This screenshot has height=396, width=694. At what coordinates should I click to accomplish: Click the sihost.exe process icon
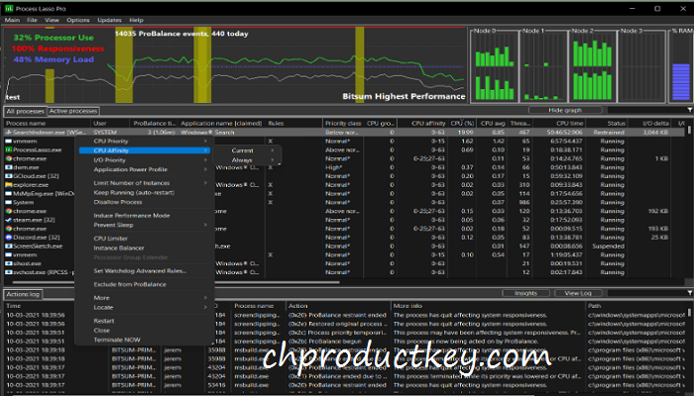[x=8, y=263]
